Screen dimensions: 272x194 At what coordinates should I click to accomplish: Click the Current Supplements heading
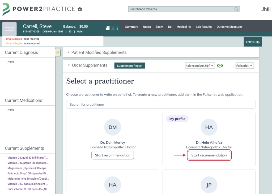pos(24,148)
